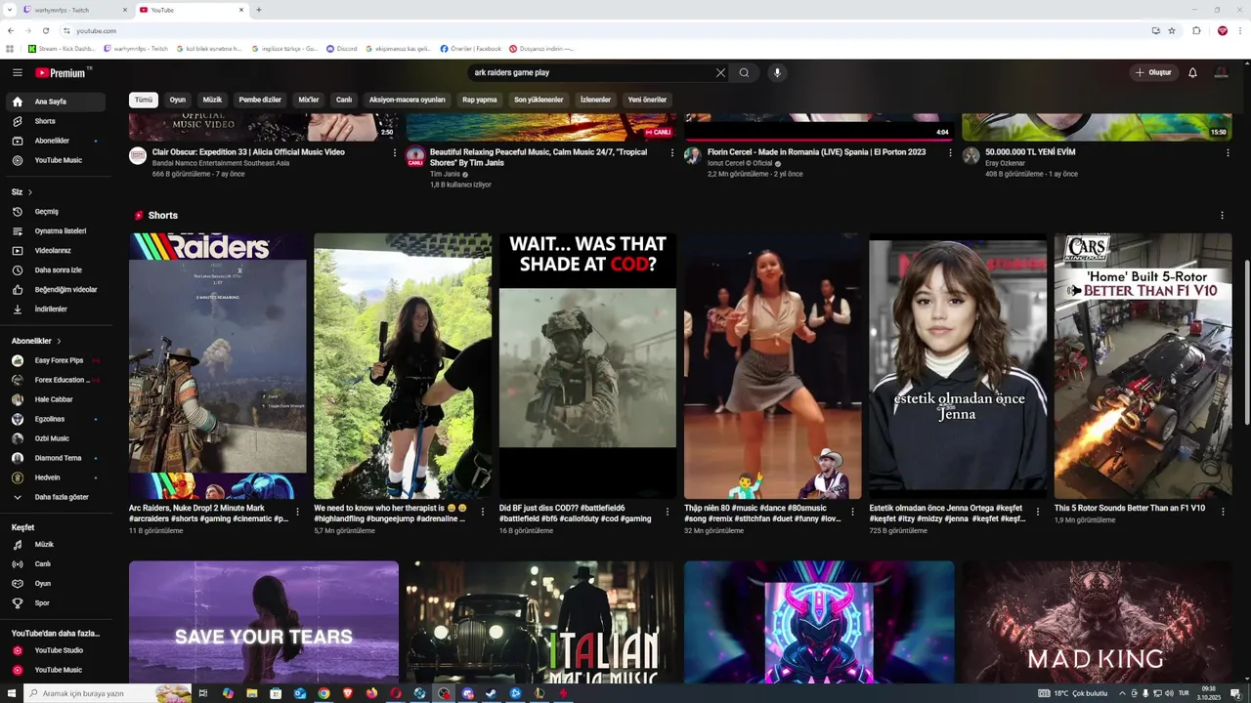
Task: Open options for Did BF just diss COD short
Action: (x=668, y=511)
